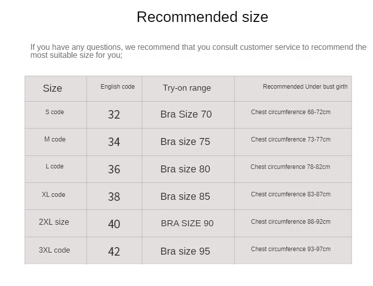Image resolution: width=373 pixels, height=286 pixels.
Task: Click the "2XL size" cell
Action: (54, 222)
